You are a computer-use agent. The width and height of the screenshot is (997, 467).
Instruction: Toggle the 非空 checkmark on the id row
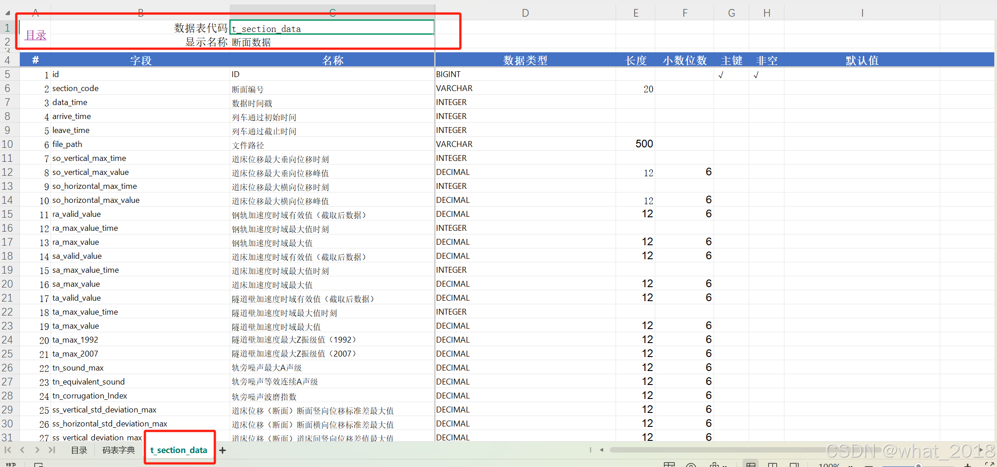pos(756,74)
